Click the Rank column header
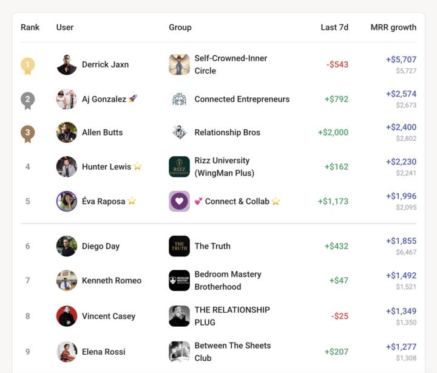Image resolution: width=437 pixels, height=373 pixels. 30,27
